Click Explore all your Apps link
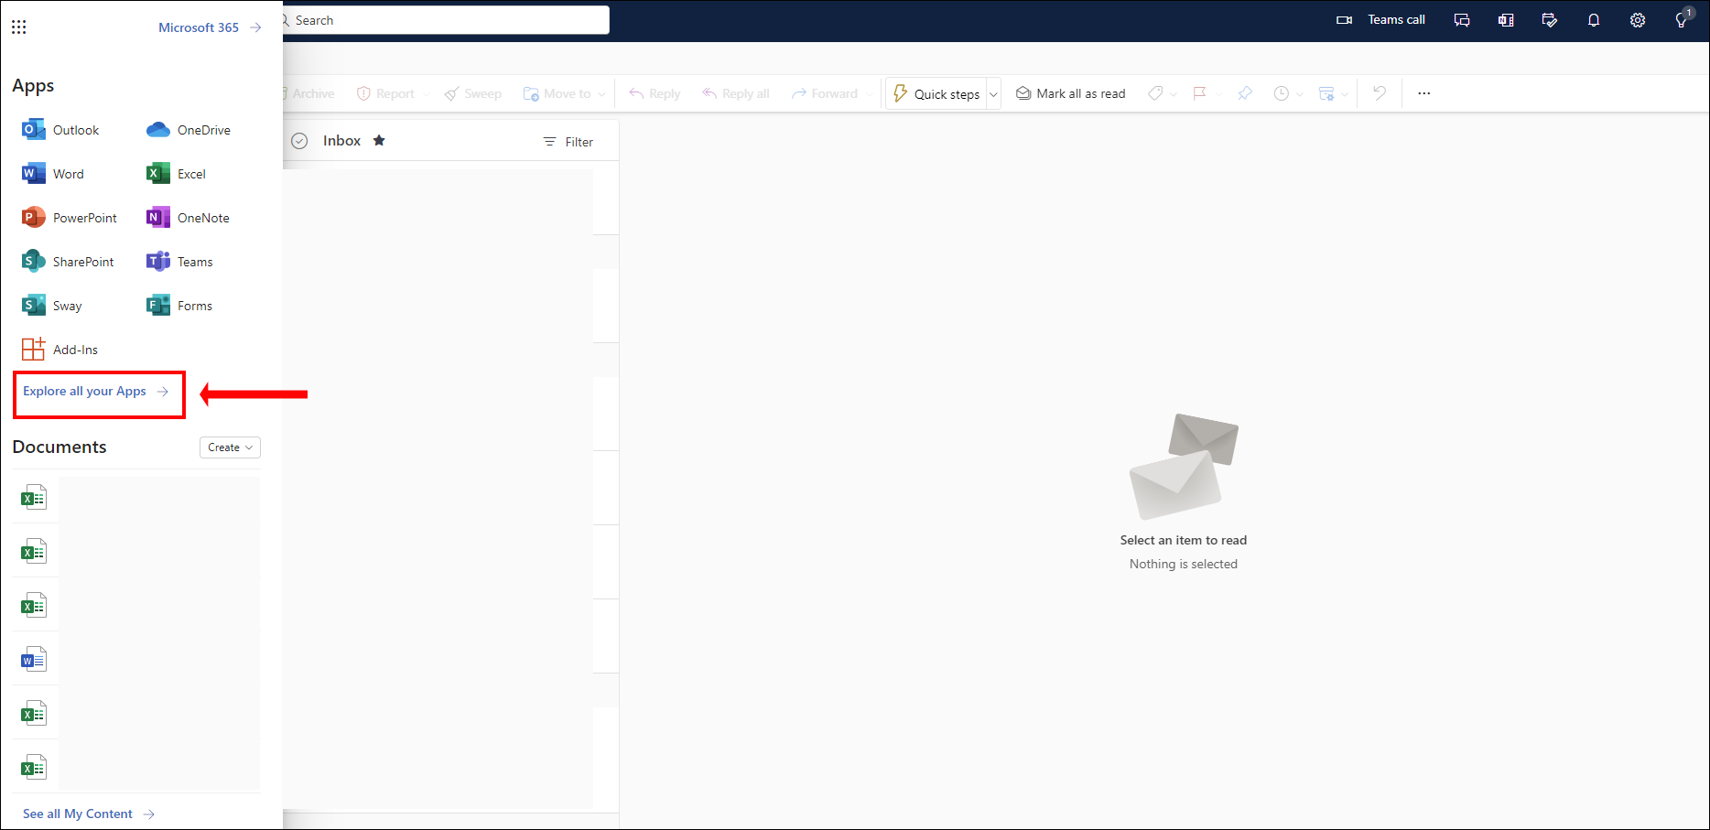The height and width of the screenshot is (830, 1710). (96, 391)
